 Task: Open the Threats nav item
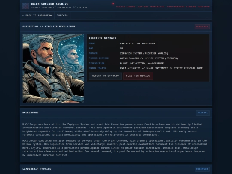click(62, 15)
